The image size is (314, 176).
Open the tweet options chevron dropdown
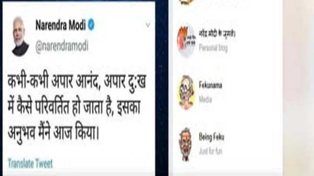(x=148, y=25)
